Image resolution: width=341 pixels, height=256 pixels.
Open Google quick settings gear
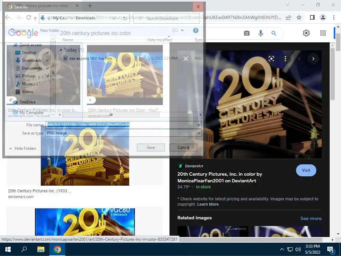306,33
